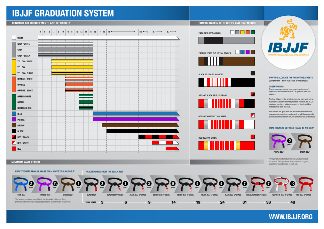Click the 'HOW TO CALCULATE THE AGE OF THE ATHLETE:' heading

click(x=291, y=78)
